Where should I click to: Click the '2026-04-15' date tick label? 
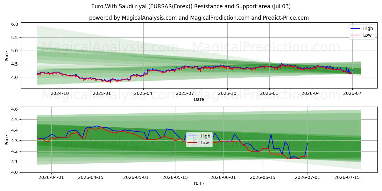[x=91, y=178]
